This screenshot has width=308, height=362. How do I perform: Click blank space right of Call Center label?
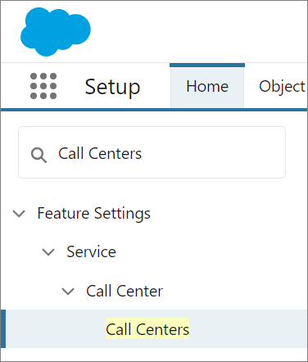pyautogui.click(x=235, y=291)
